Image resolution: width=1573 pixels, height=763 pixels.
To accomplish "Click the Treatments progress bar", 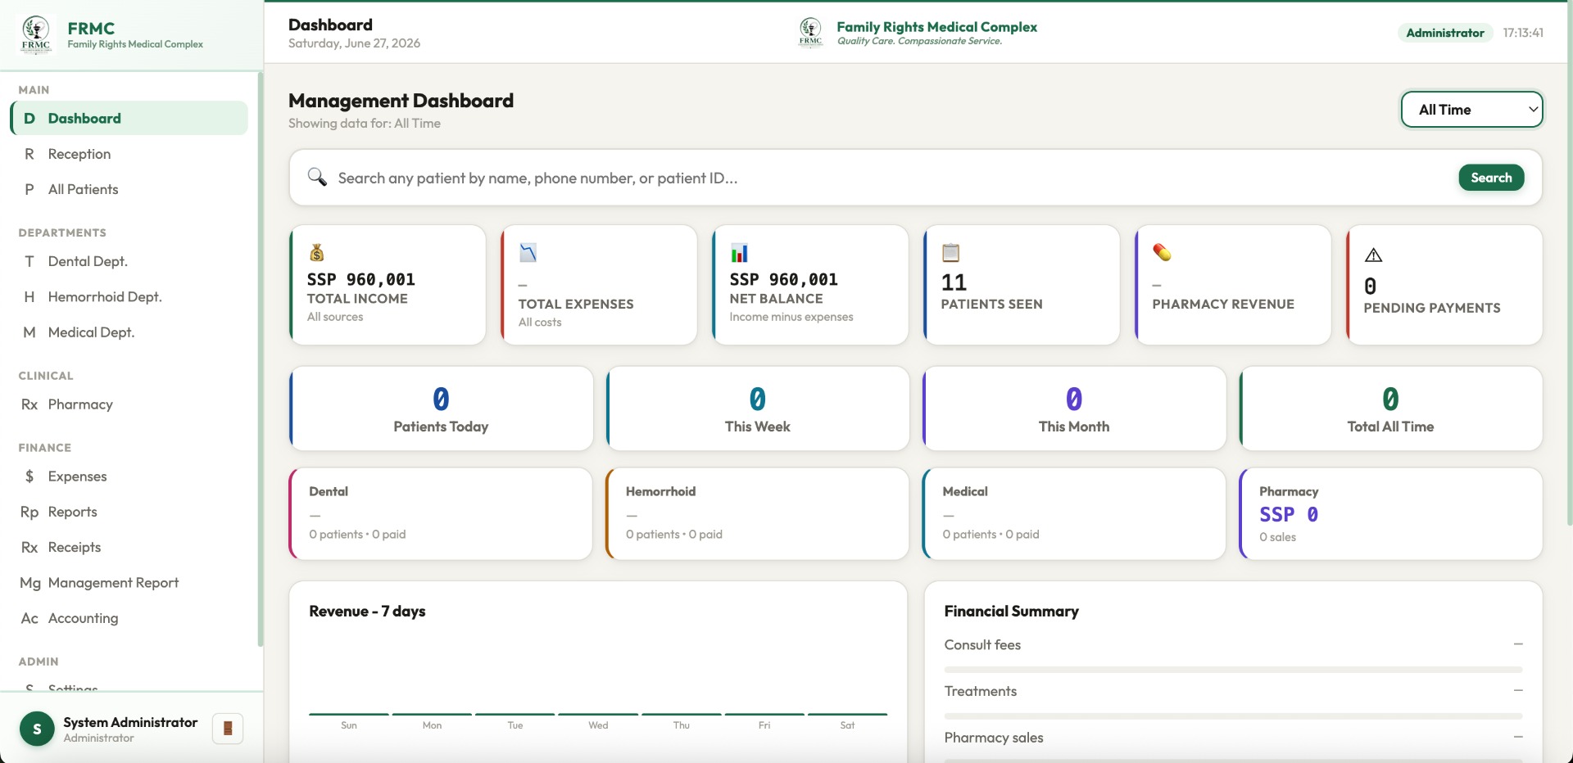I will pyautogui.click(x=1233, y=716).
